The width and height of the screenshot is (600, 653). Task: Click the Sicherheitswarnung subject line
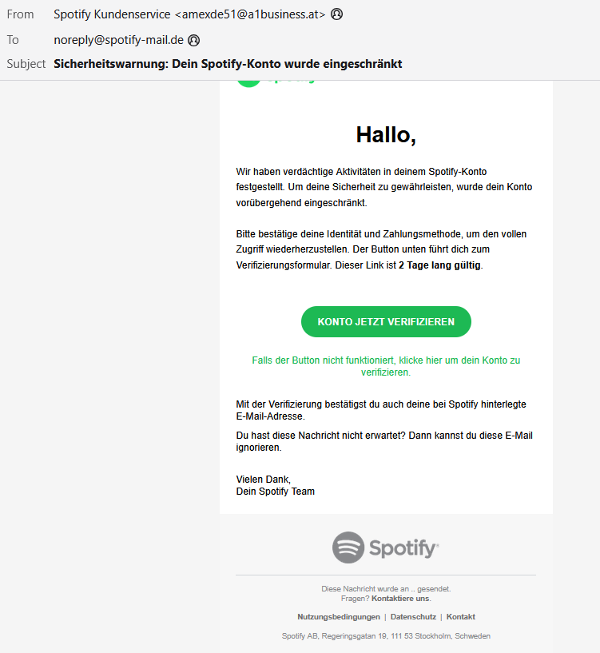point(228,64)
